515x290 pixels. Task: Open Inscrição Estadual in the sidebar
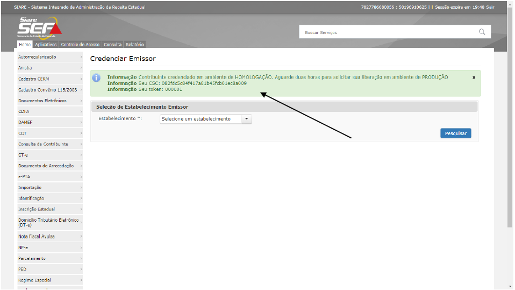click(49, 209)
